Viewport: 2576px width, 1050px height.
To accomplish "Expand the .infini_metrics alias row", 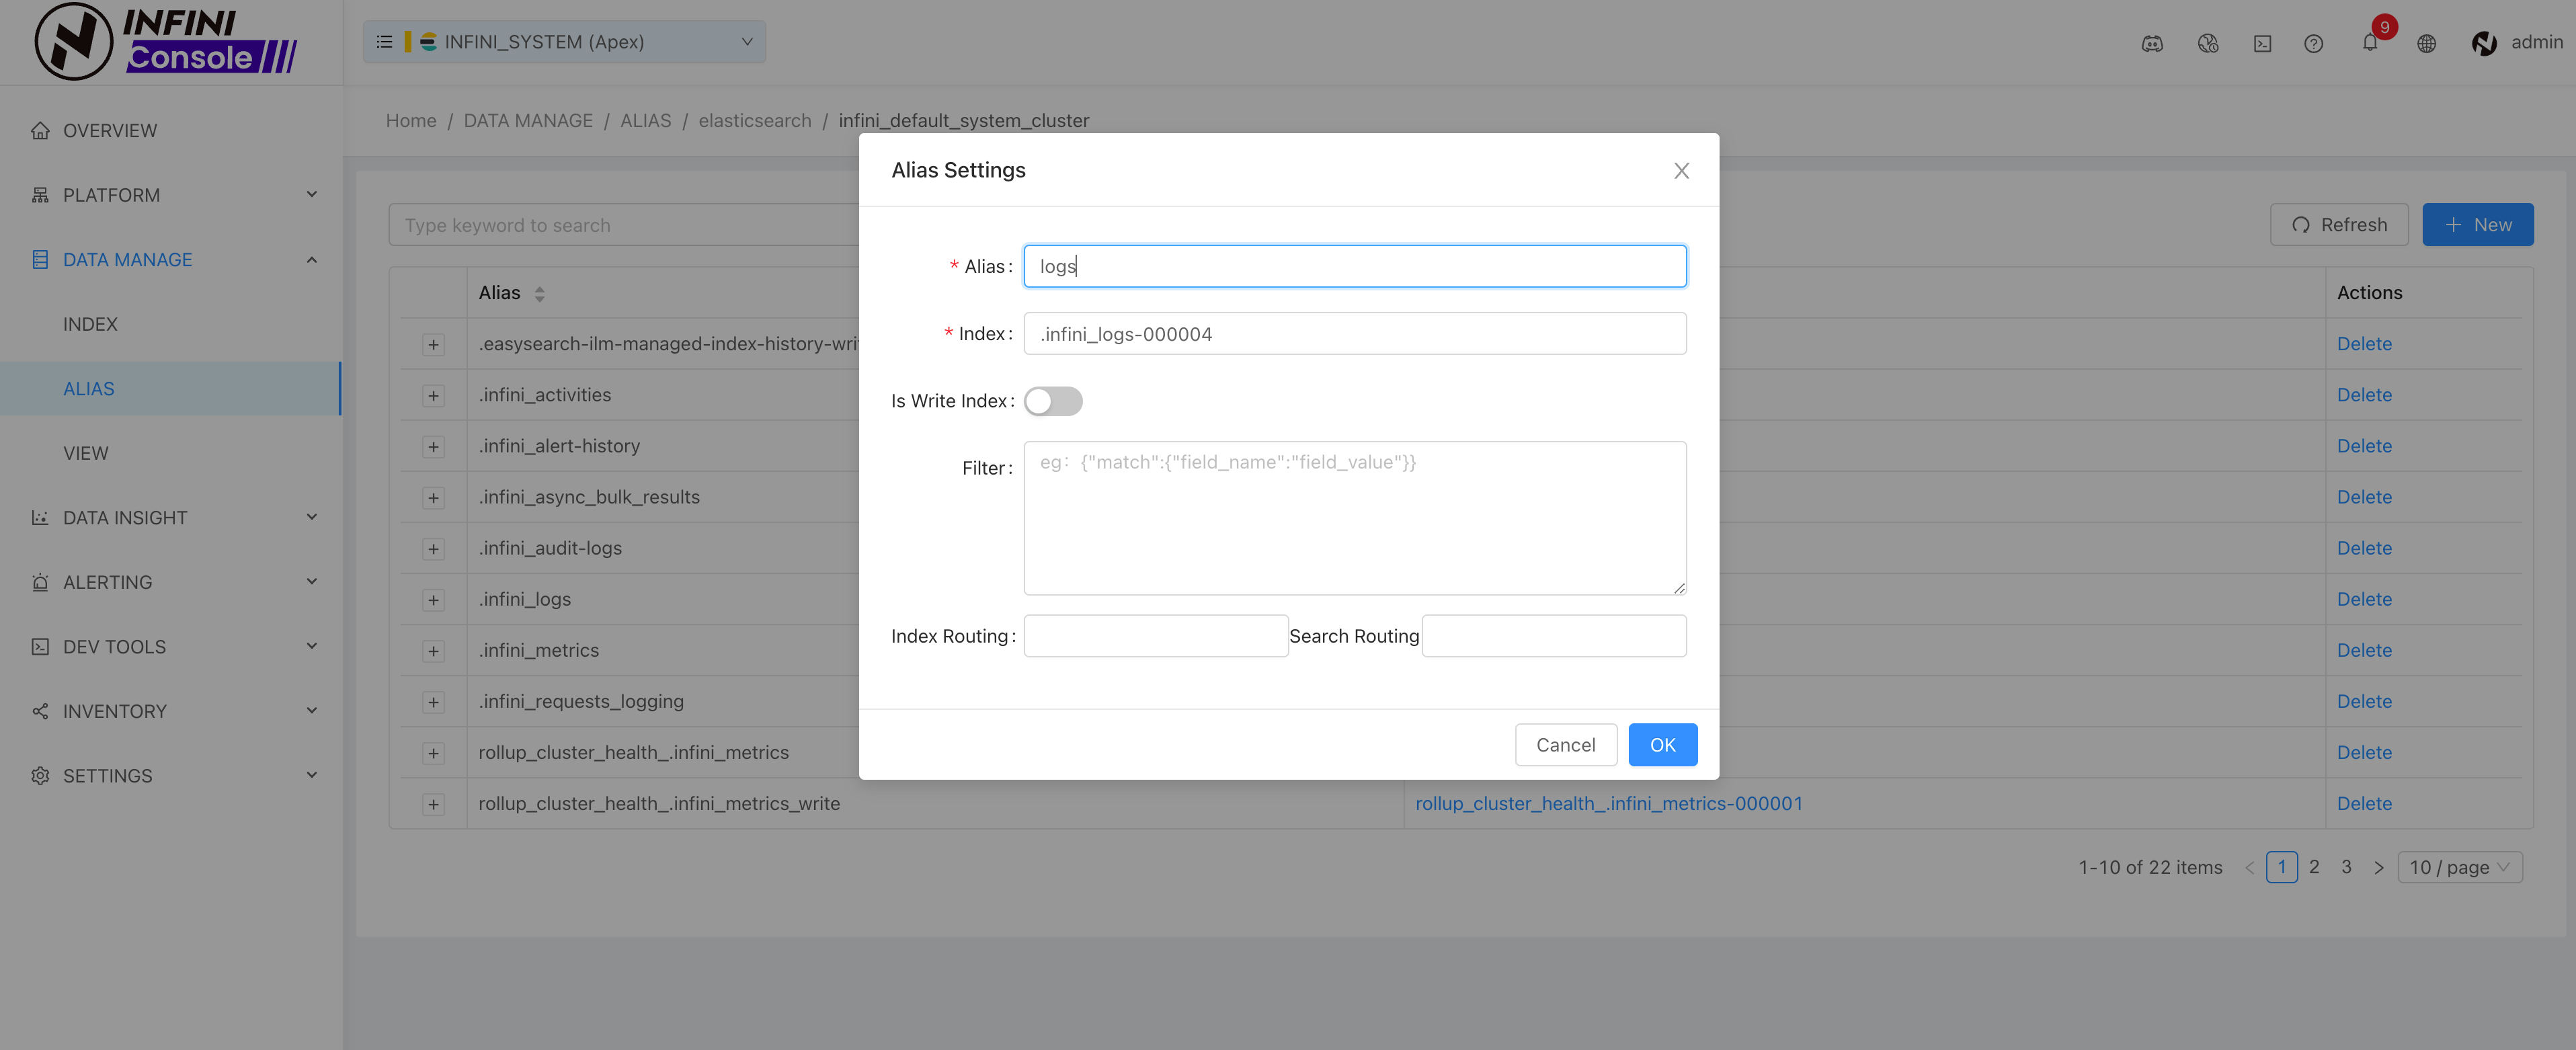I will tap(433, 651).
